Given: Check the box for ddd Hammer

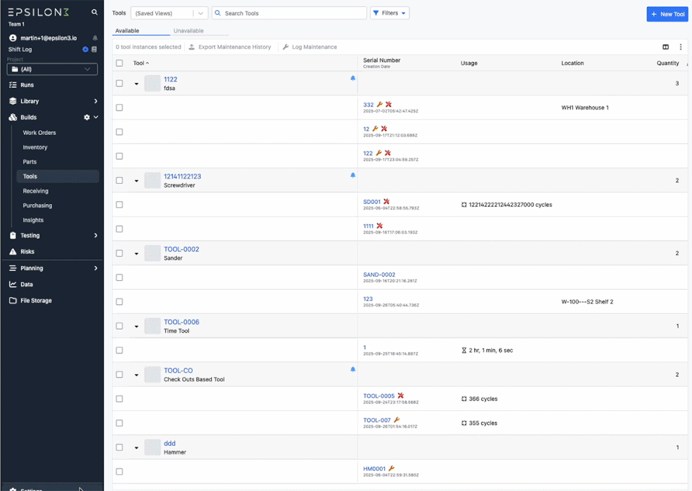Looking at the screenshot, I should pyautogui.click(x=119, y=447).
